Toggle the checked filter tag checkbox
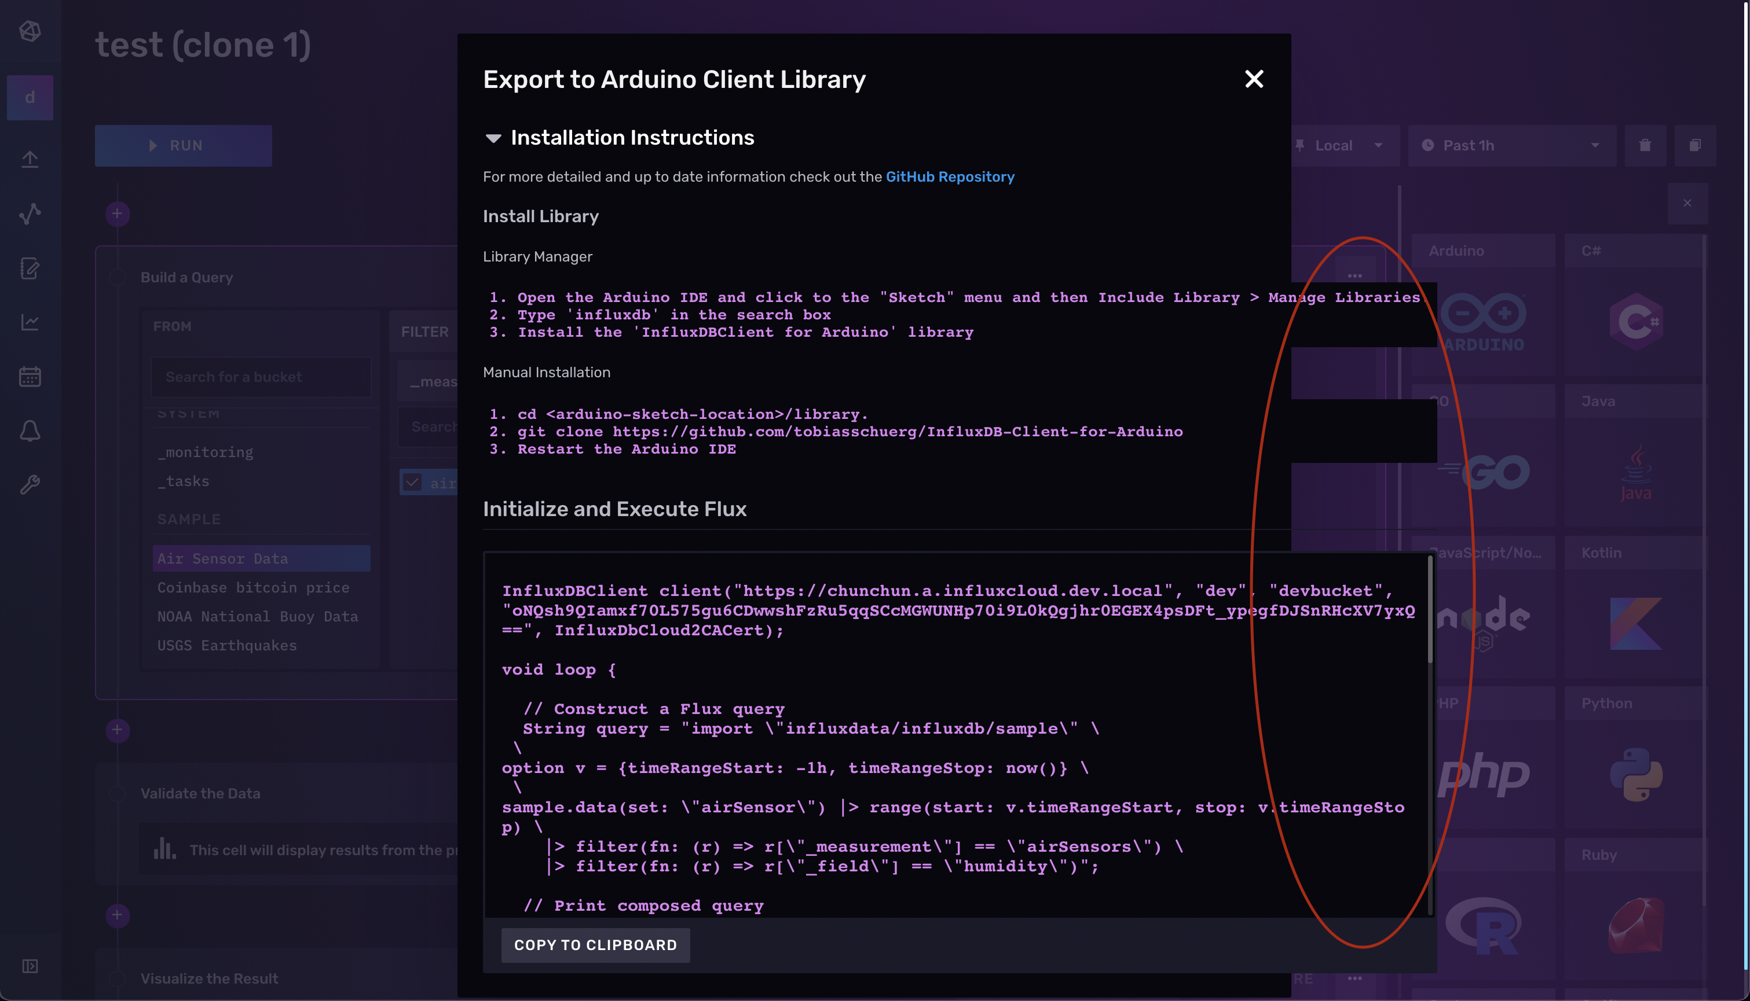The width and height of the screenshot is (1750, 1001). point(412,482)
